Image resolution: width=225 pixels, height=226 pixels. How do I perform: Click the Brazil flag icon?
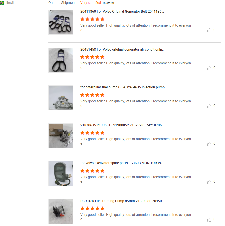pyautogui.click(x=2, y=3)
